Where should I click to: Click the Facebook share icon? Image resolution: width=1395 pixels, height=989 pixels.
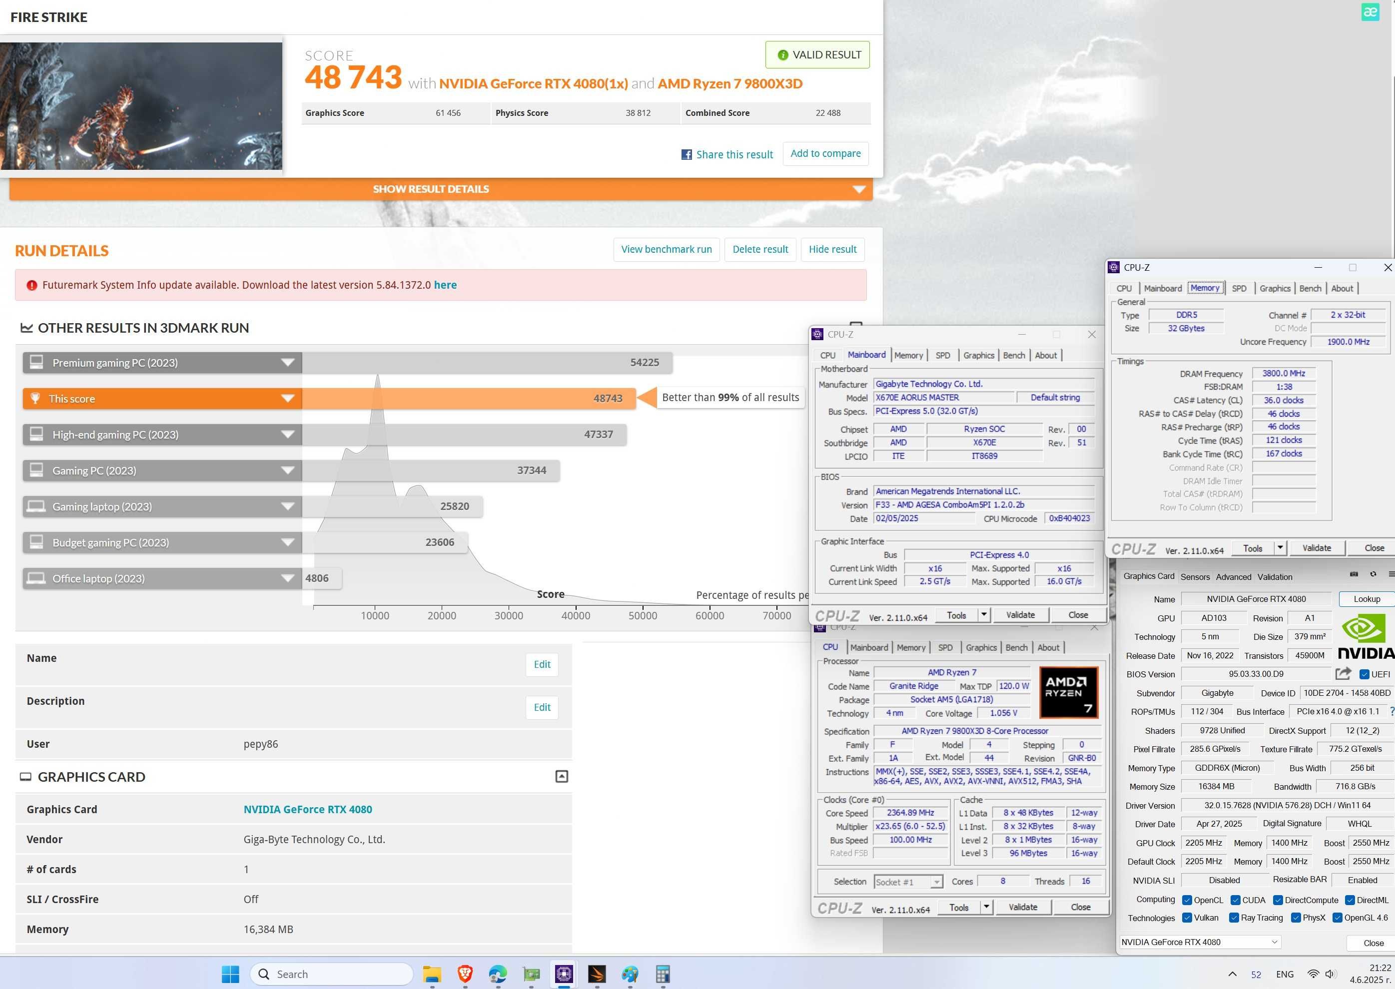(x=687, y=155)
